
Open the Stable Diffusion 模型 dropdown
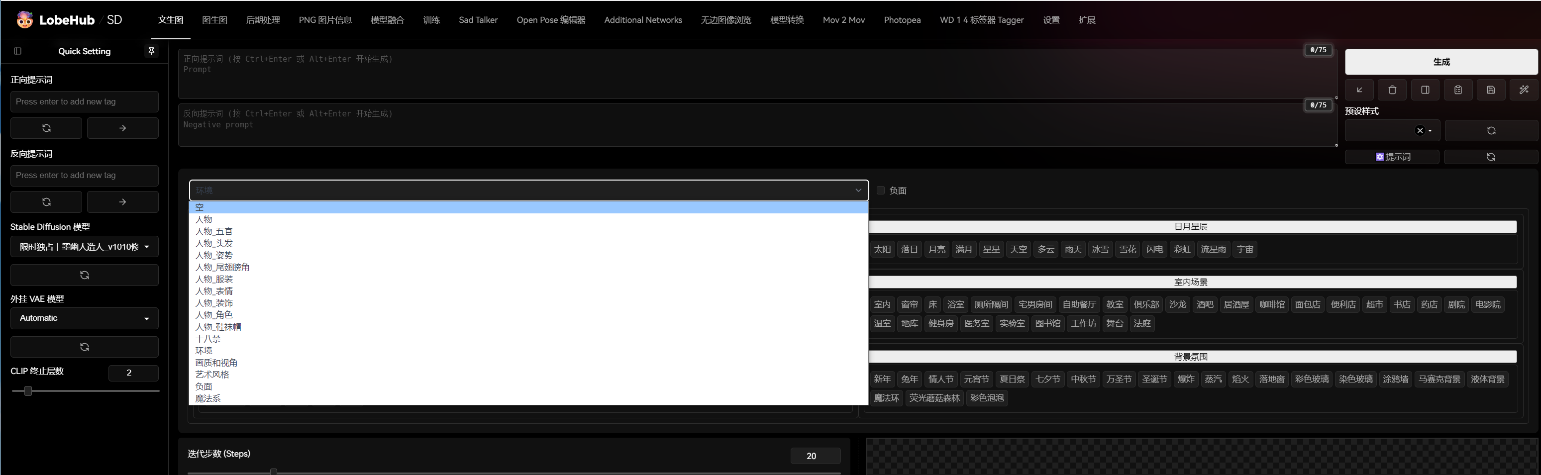(84, 247)
